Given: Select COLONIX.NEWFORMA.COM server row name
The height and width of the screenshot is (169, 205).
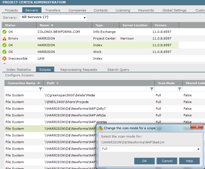Looking at the screenshot, I should coord(59,32).
